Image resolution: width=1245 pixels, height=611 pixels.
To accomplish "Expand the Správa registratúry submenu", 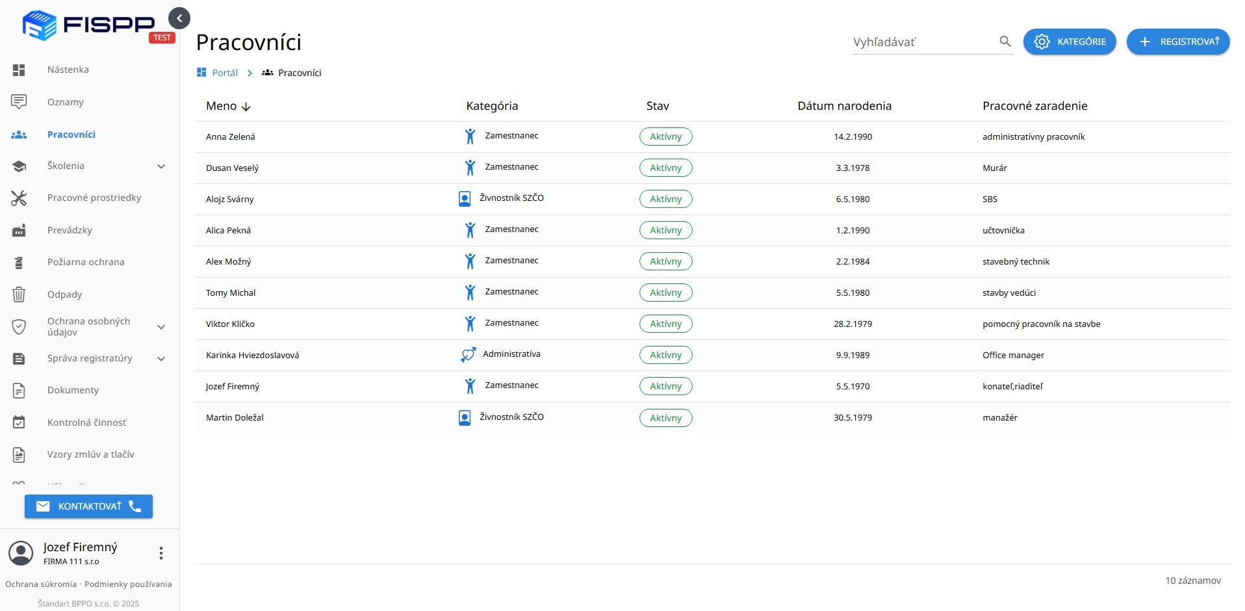I will click(x=161, y=359).
